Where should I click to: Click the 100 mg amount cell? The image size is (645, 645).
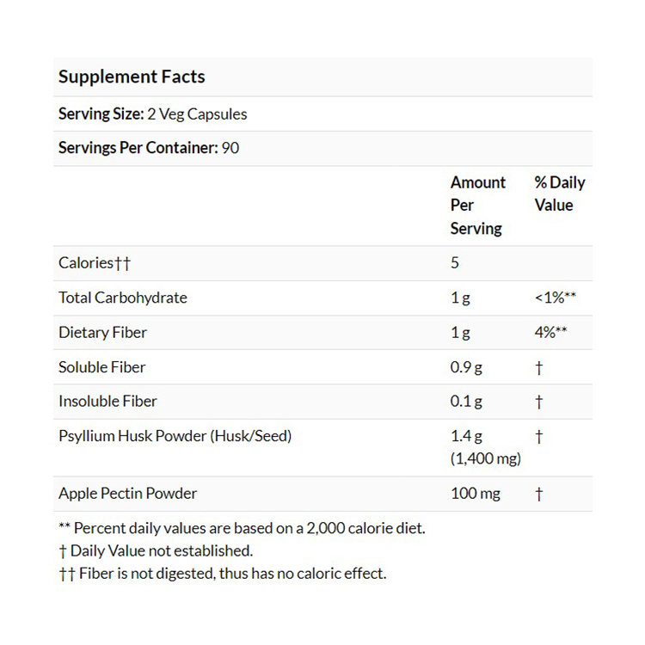pos(476,494)
